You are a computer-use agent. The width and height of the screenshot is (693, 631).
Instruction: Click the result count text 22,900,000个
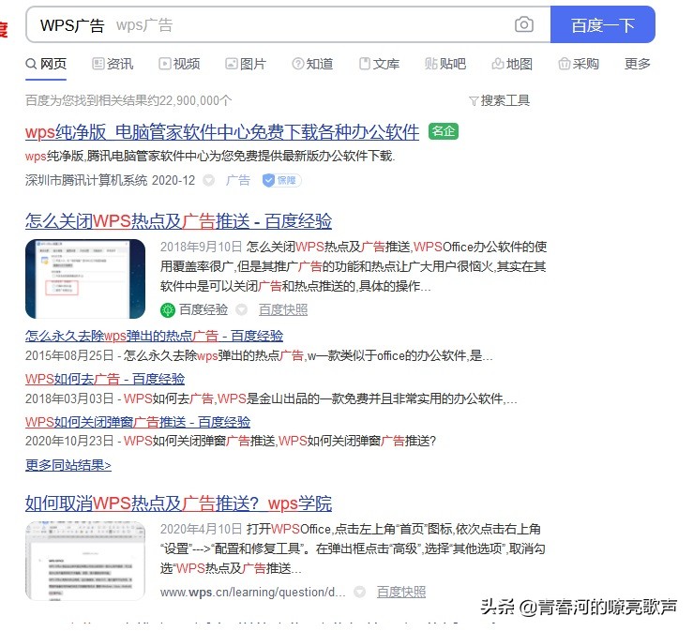195,100
